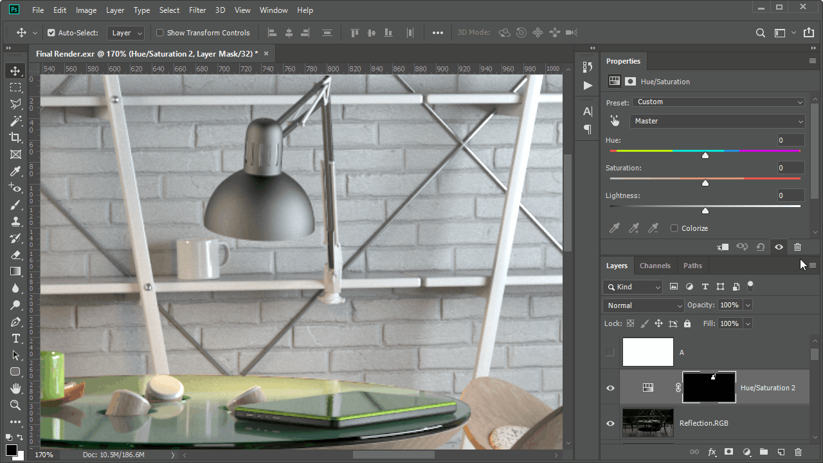The image size is (823, 463).
Task: Show layer A visibility box
Action: click(x=610, y=352)
